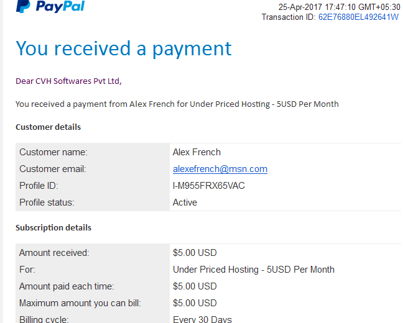Click the Customer details section heading

49,127
